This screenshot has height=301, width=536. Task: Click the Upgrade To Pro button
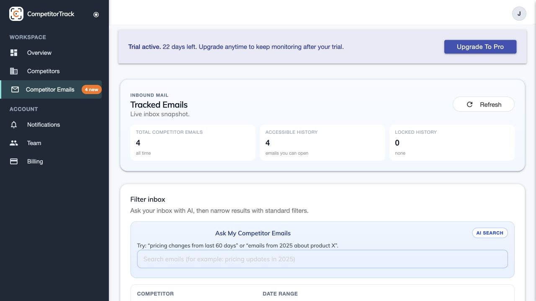tap(480, 47)
